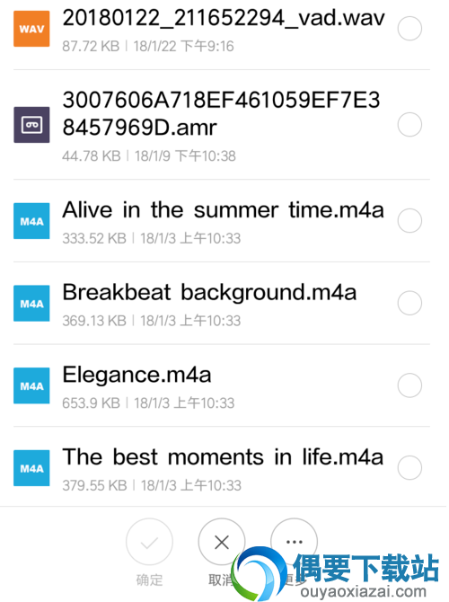Click the 3007606A718EF461059EF7E38457969D.amr file name

(222, 113)
